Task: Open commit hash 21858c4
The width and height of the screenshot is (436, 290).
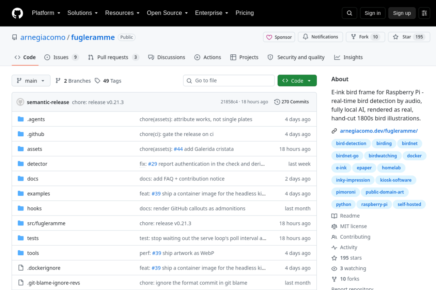Action: click(229, 102)
